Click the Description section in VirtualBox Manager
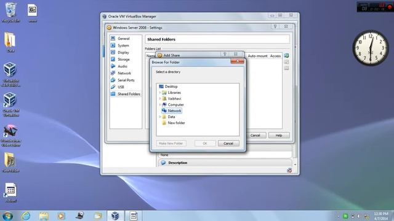Viewport: 394px width, 221px height. (x=177, y=163)
